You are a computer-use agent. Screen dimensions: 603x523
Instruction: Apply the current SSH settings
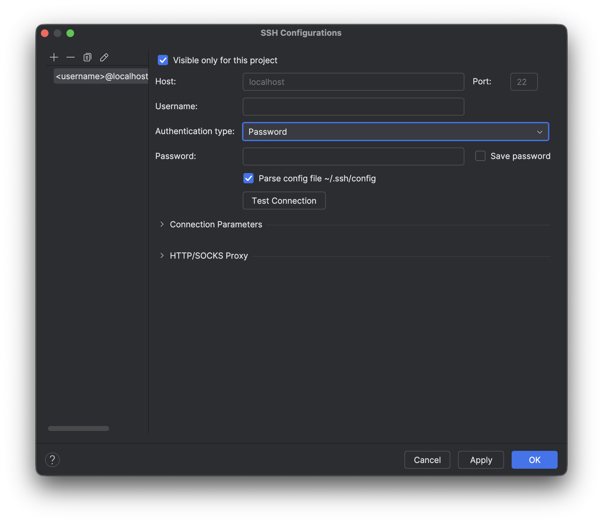480,460
